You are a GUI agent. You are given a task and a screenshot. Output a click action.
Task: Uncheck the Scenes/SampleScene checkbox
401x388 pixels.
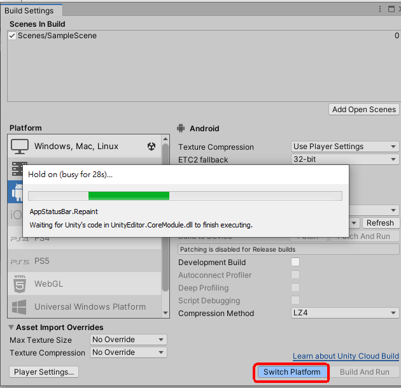[x=12, y=36]
